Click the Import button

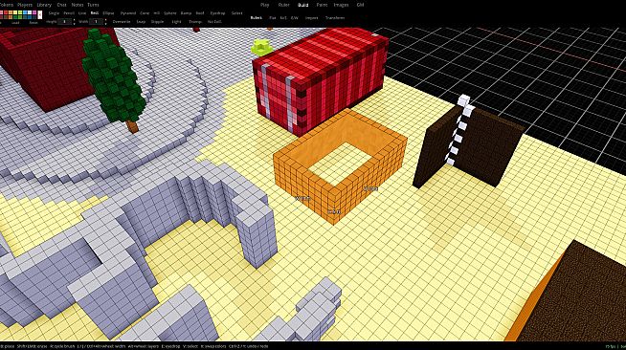[311, 18]
